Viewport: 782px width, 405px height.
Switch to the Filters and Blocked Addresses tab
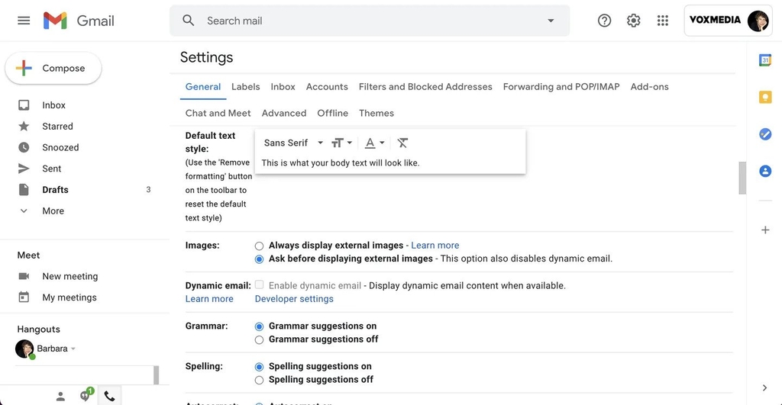point(425,87)
